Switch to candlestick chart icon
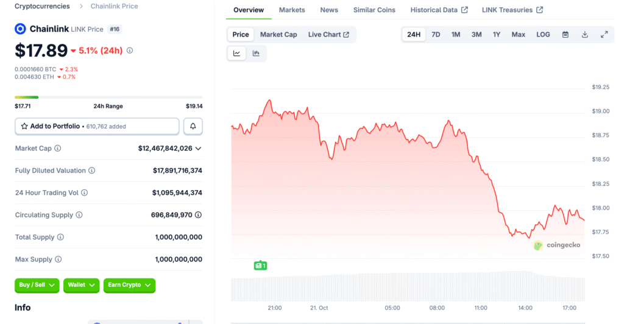The width and height of the screenshot is (624, 324). 256,54
